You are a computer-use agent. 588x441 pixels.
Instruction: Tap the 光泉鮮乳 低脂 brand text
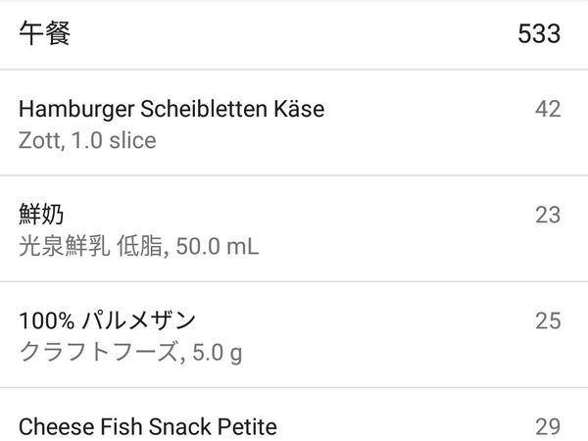[86, 246]
